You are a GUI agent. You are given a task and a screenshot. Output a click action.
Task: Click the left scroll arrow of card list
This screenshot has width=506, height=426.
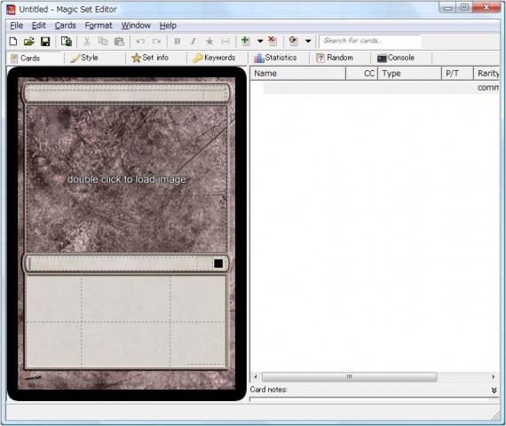[256, 376]
